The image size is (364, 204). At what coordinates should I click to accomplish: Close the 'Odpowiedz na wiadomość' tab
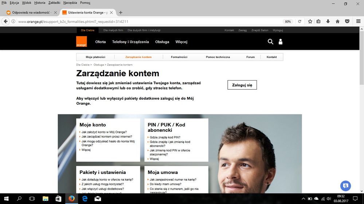tap(55, 12)
